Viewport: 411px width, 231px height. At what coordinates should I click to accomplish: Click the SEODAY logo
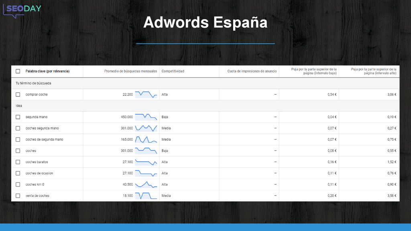pyautogui.click(x=22, y=11)
